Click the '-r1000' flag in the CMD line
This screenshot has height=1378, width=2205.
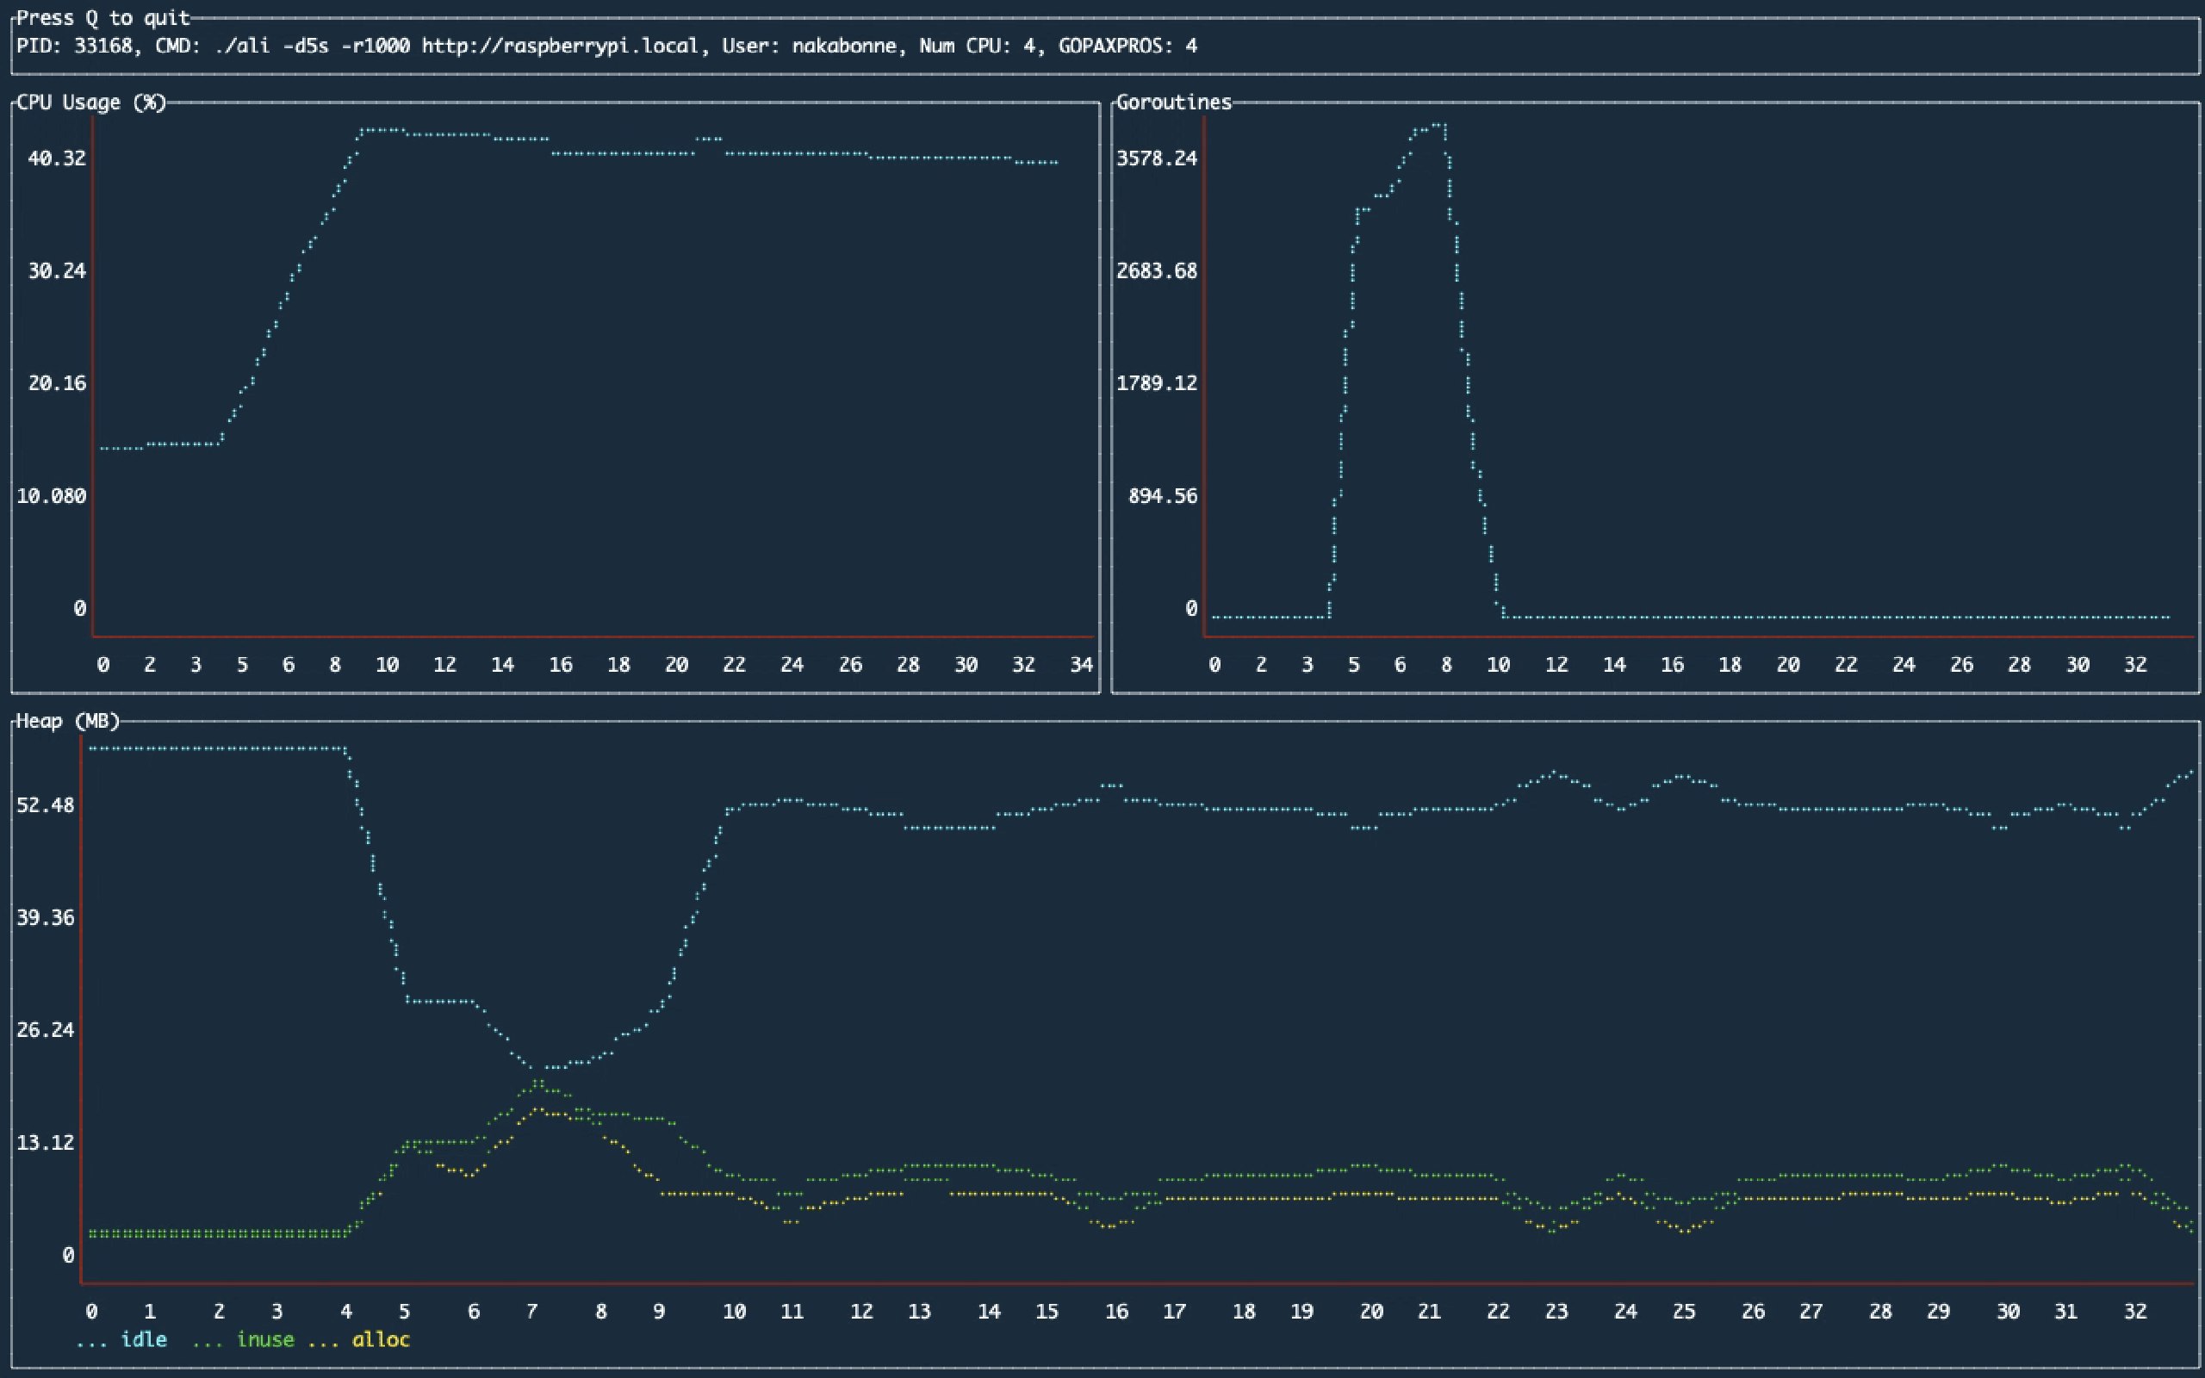375,46
